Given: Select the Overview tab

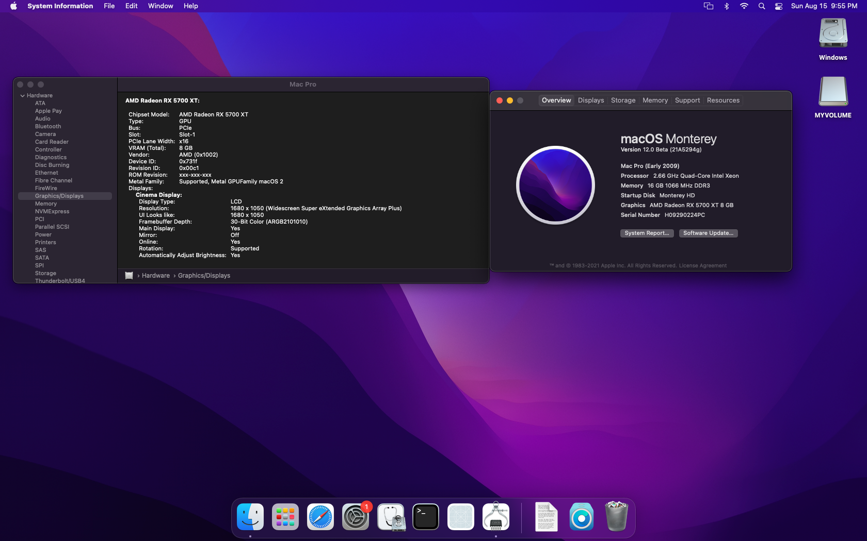Looking at the screenshot, I should pos(556,100).
